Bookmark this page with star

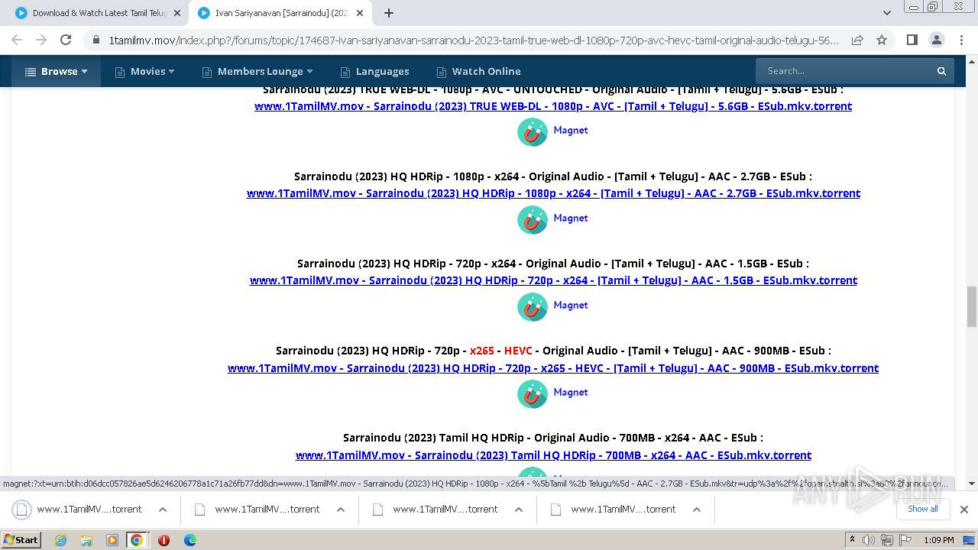click(882, 40)
